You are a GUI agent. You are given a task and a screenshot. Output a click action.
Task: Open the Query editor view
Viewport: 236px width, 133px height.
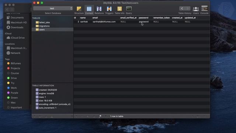[129, 10]
